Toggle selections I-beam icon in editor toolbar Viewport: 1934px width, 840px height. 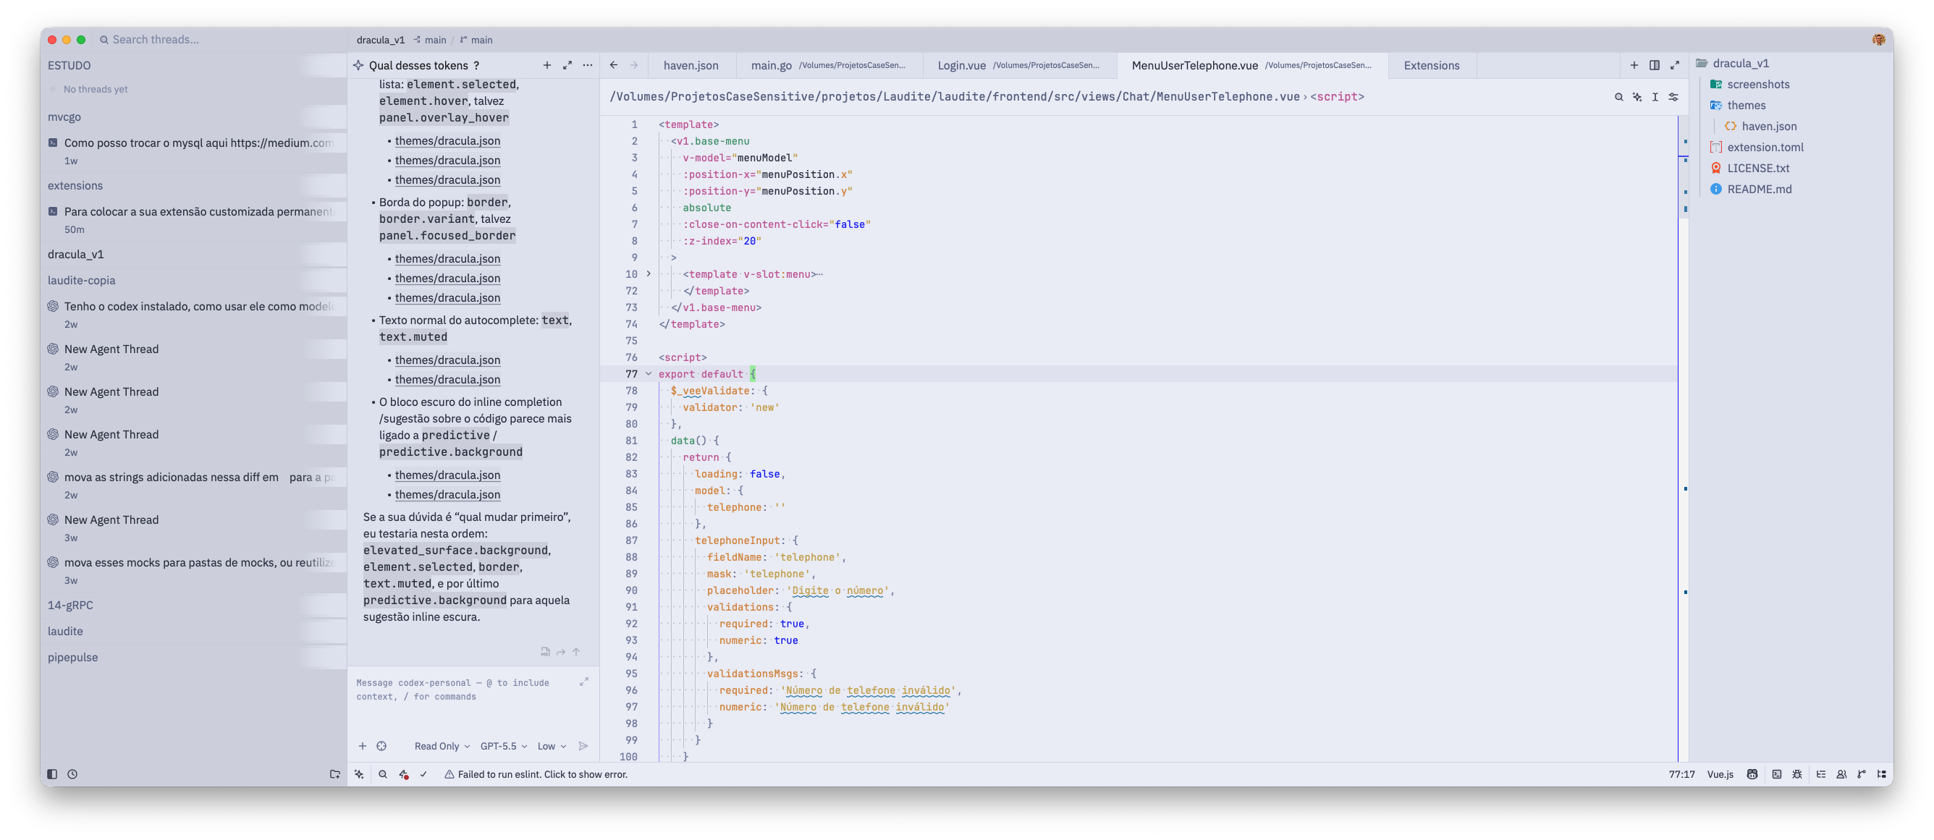pos(1655,97)
